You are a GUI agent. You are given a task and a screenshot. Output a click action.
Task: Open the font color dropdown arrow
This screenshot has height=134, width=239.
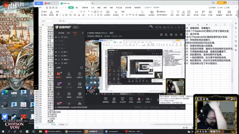click(81, 15)
